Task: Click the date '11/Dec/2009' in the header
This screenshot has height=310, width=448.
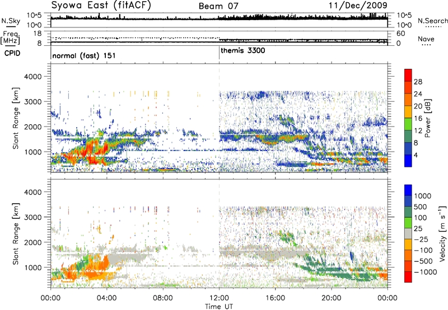Action: click(x=358, y=6)
